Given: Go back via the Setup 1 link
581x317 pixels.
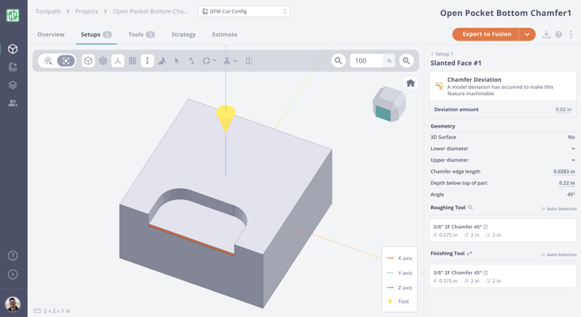Looking at the screenshot, I should click(442, 54).
